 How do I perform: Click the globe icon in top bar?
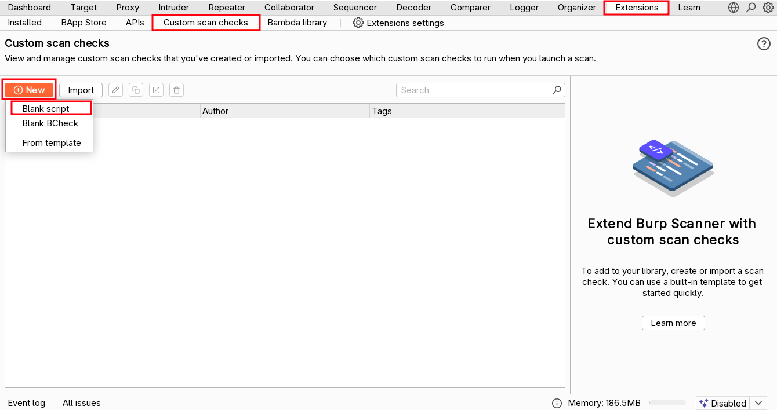tap(734, 8)
